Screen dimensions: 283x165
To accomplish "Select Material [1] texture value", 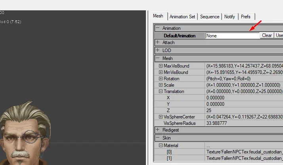I will pos(245,158).
